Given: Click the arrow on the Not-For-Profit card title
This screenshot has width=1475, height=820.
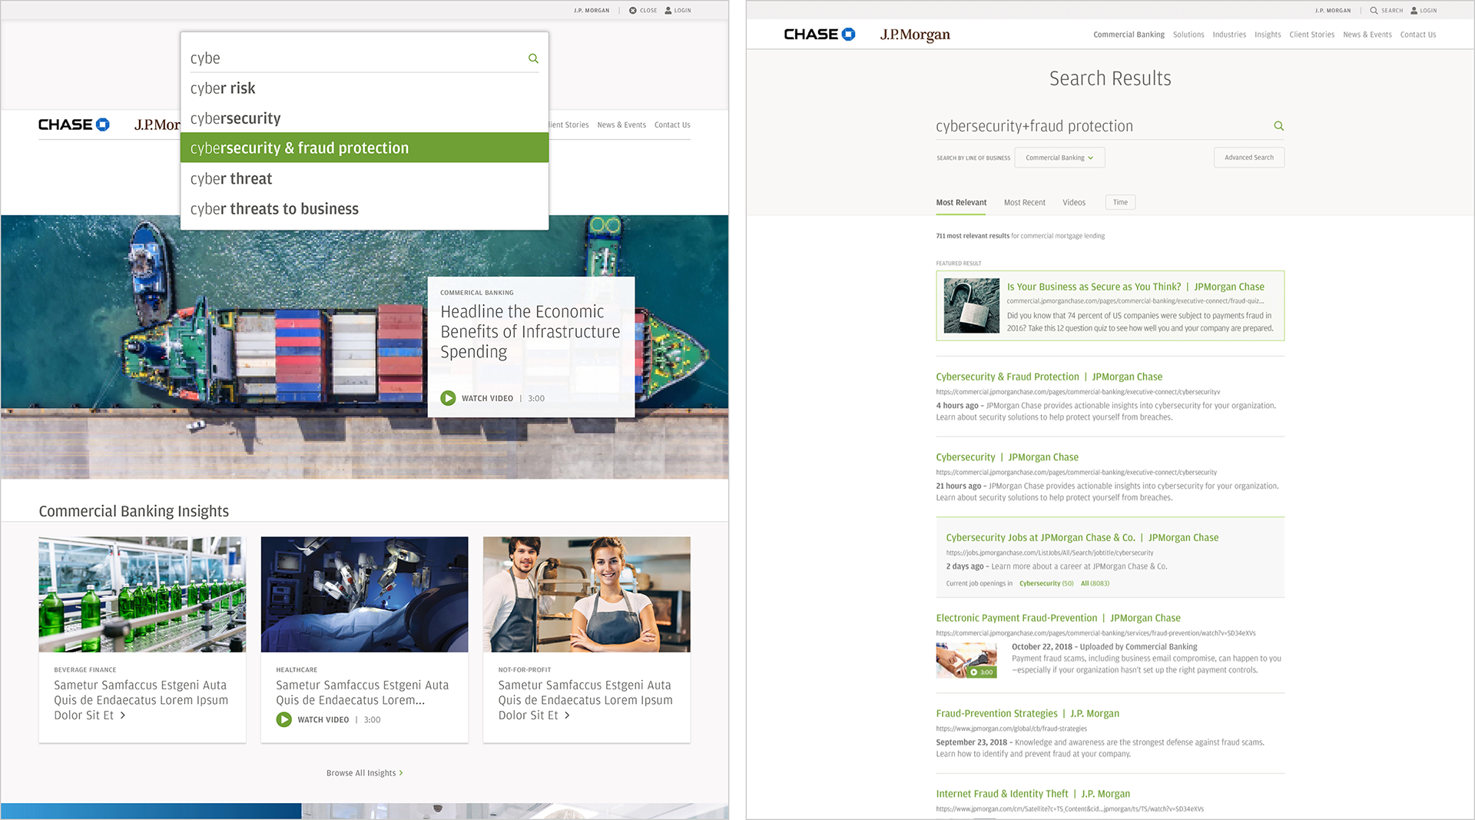Looking at the screenshot, I should click(567, 715).
